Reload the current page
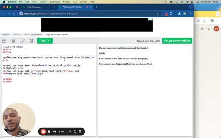 14,13
